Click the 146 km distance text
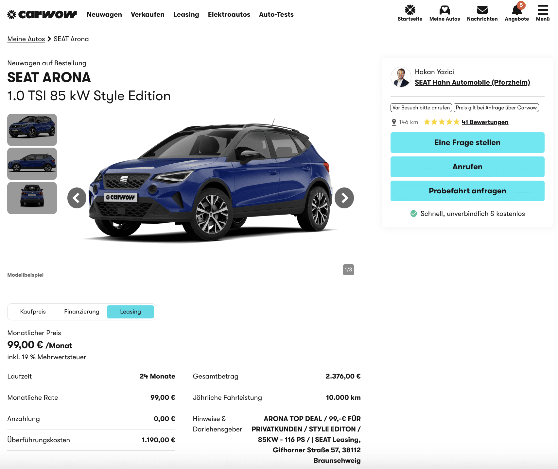558x469 pixels. (409, 122)
